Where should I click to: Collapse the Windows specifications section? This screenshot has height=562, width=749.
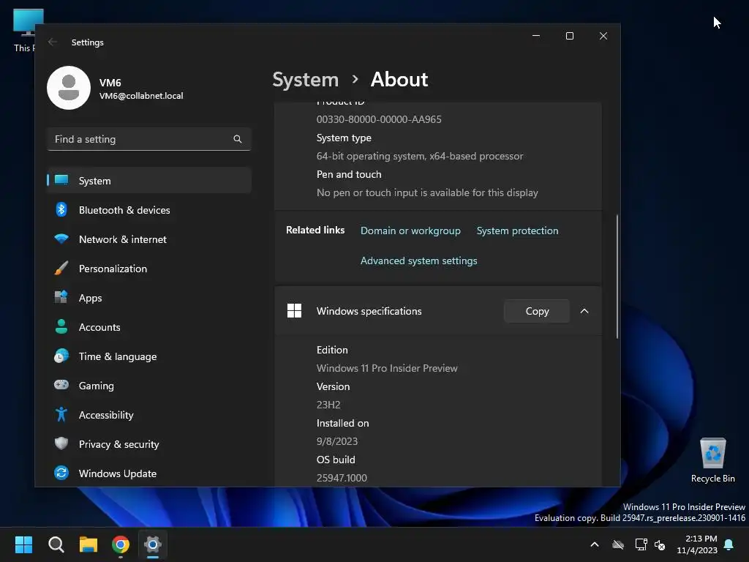click(x=584, y=311)
